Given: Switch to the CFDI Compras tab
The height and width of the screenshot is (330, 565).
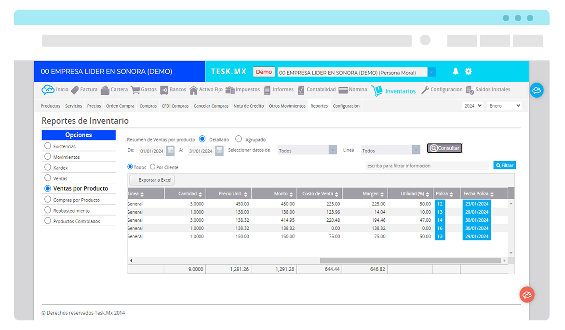Looking at the screenshot, I should (175, 106).
